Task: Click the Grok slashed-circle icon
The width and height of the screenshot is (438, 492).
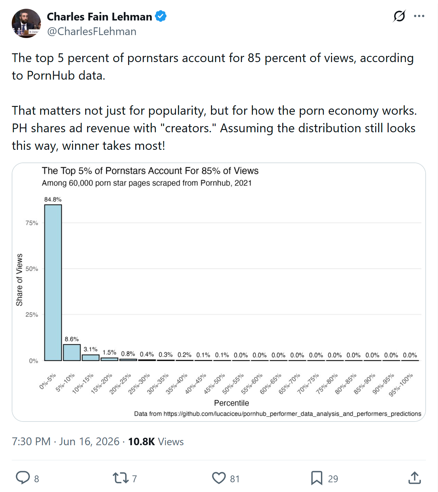Action: coord(399,16)
